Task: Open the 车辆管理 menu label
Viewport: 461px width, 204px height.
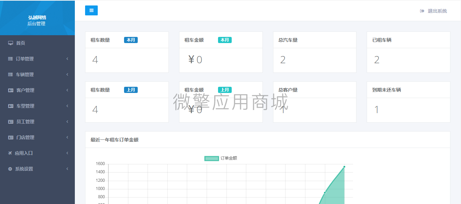Action: pyautogui.click(x=25, y=74)
